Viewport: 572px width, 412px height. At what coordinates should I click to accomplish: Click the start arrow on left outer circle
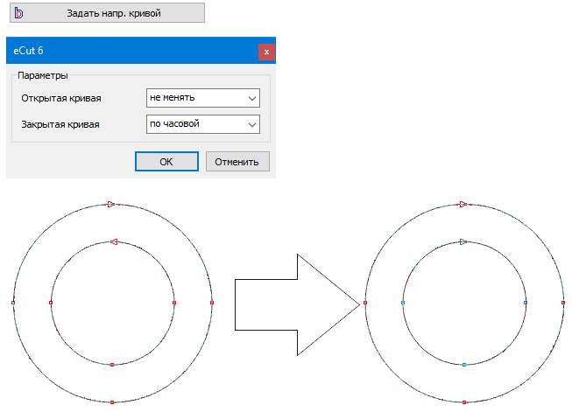[111, 204]
